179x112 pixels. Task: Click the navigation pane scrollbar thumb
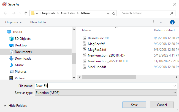pyautogui.click(x=74, y=58)
